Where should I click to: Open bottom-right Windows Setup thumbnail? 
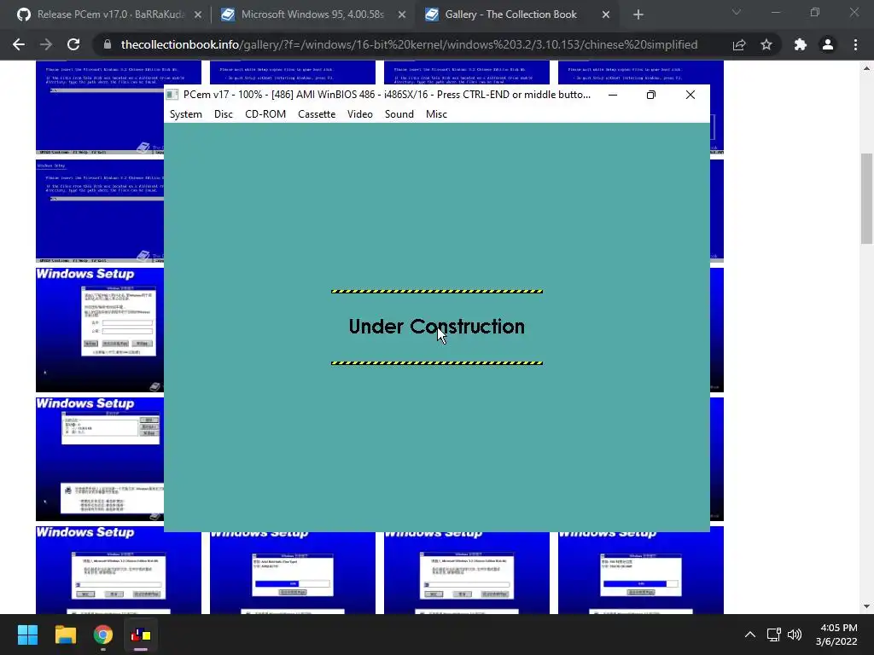click(x=640, y=571)
